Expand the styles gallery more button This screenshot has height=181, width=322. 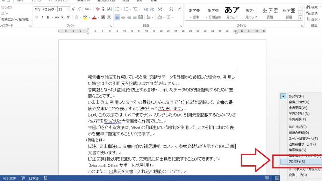[300, 18]
